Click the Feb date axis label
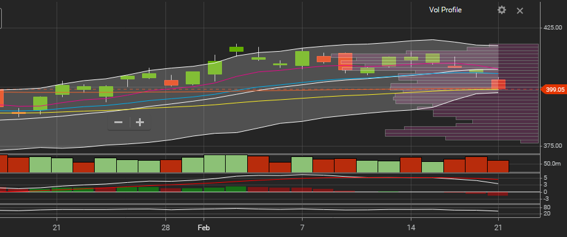 (x=204, y=228)
